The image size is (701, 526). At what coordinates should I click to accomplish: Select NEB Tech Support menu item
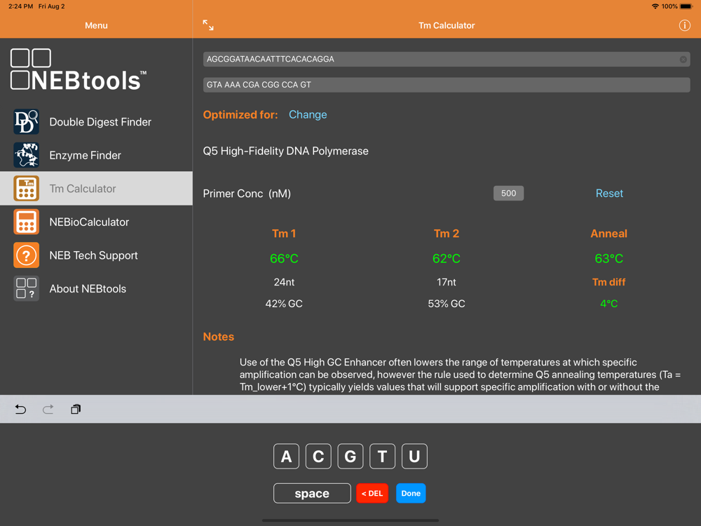click(x=96, y=255)
